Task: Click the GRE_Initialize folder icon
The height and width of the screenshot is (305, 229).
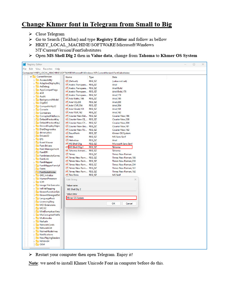Action: (37, 175)
